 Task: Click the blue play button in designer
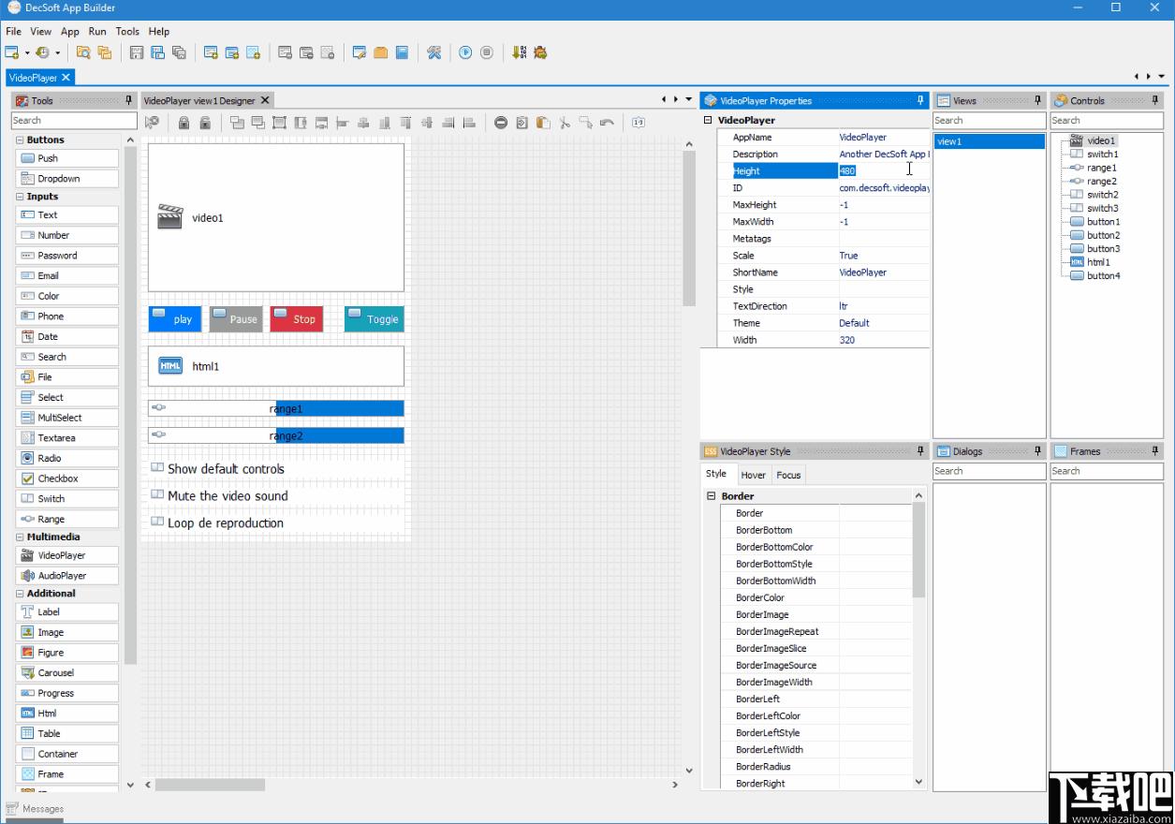click(175, 318)
